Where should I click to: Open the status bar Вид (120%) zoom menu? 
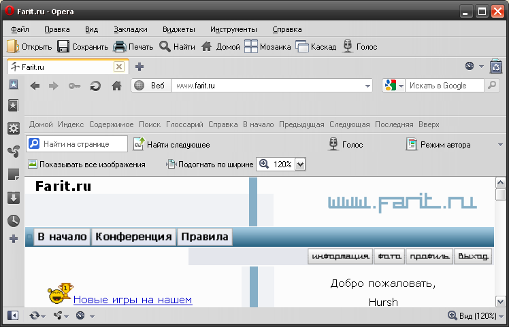coord(475,315)
